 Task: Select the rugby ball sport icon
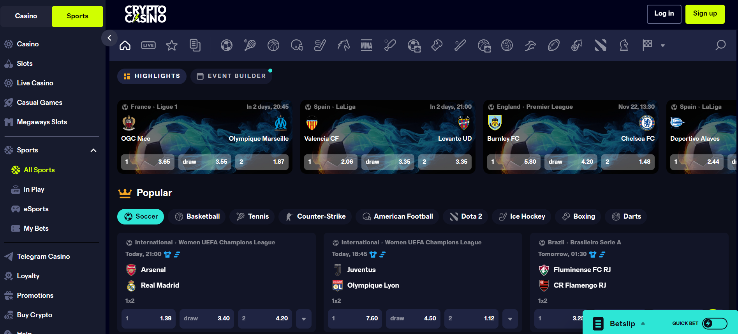554,45
